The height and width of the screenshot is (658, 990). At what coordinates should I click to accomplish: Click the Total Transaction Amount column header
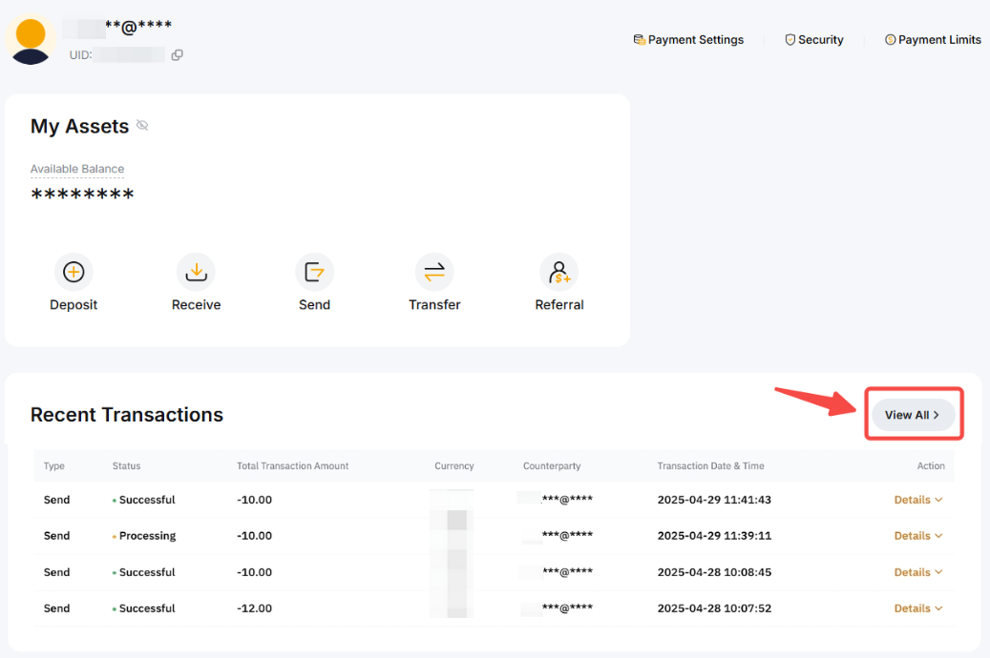coord(292,466)
